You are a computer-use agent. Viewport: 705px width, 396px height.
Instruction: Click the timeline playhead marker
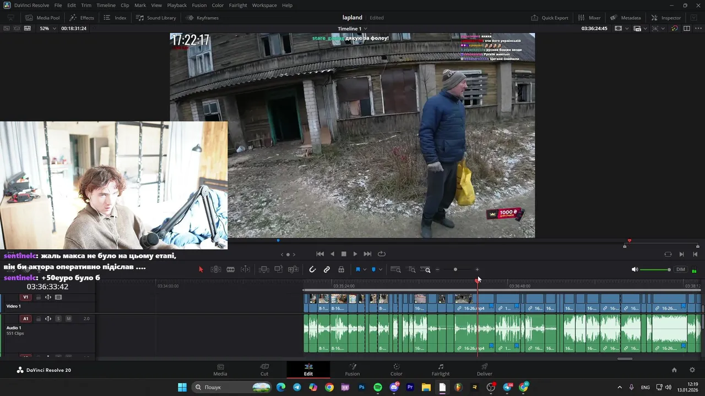pos(477,280)
